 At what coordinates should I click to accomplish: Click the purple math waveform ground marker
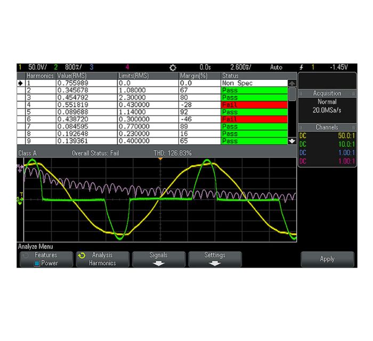[x=20, y=168]
